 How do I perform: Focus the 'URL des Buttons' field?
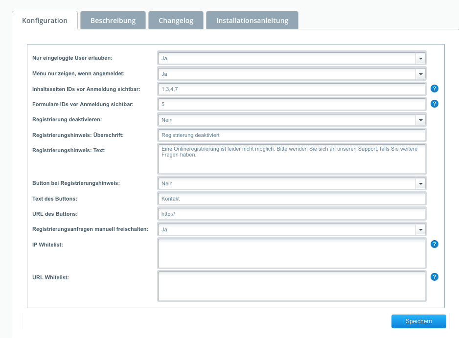point(292,214)
